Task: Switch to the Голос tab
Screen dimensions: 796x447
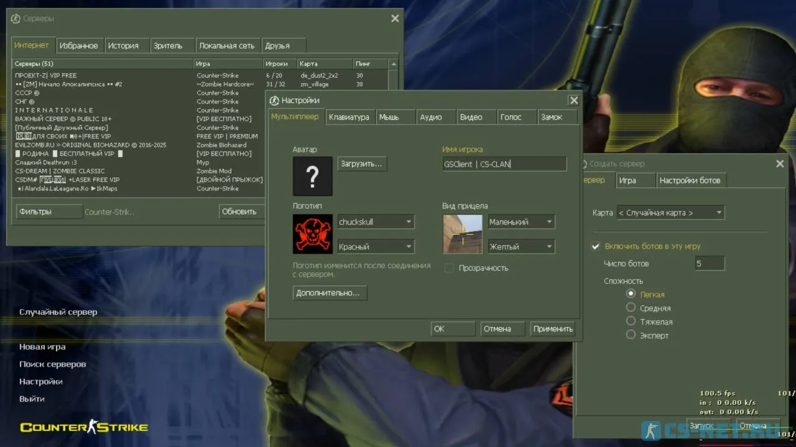Action: click(x=517, y=117)
